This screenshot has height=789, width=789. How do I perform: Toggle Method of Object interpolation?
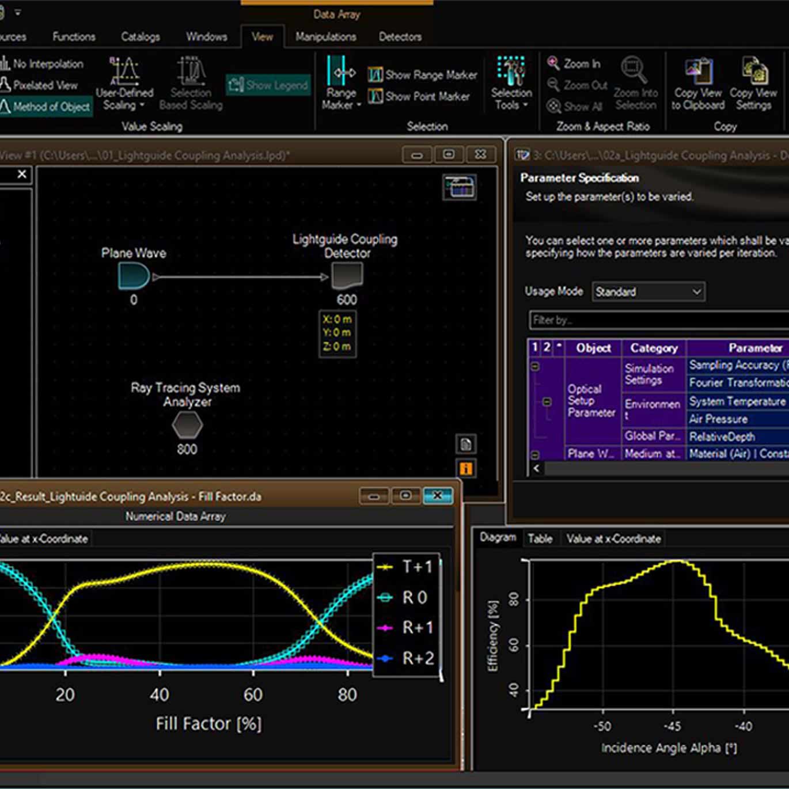45,107
